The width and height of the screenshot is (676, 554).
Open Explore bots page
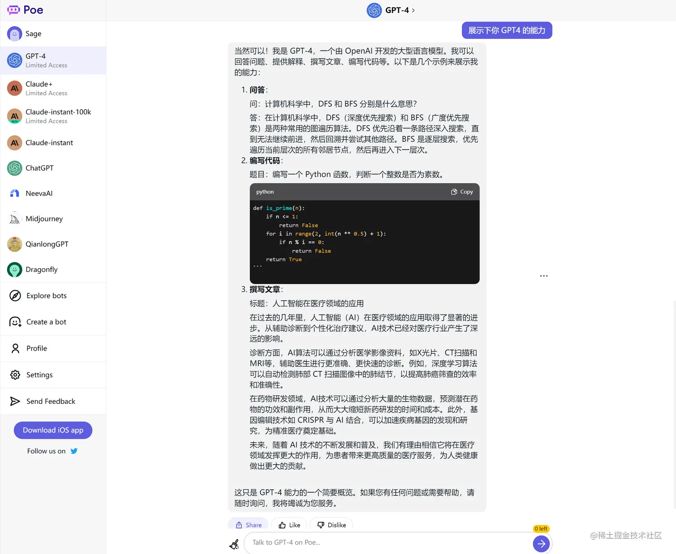pyautogui.click(x=53, y=296)
